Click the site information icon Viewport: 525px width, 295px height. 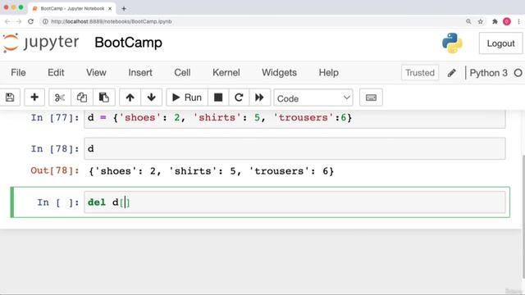click(45, 21)
